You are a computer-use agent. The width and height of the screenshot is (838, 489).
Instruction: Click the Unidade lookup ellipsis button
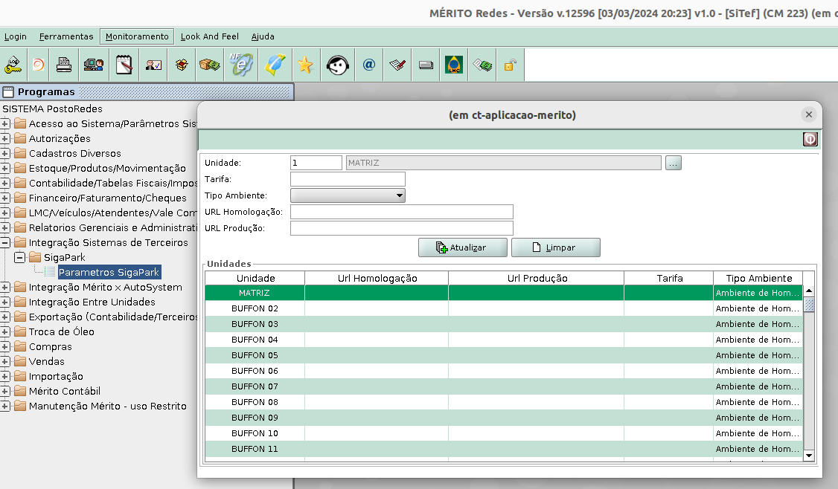(674, 163)
